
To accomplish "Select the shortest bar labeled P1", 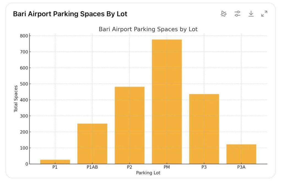I will (55, 161).
